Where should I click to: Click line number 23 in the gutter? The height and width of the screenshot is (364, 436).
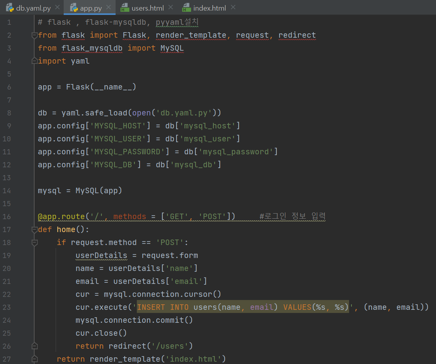[x=7, y=307]
